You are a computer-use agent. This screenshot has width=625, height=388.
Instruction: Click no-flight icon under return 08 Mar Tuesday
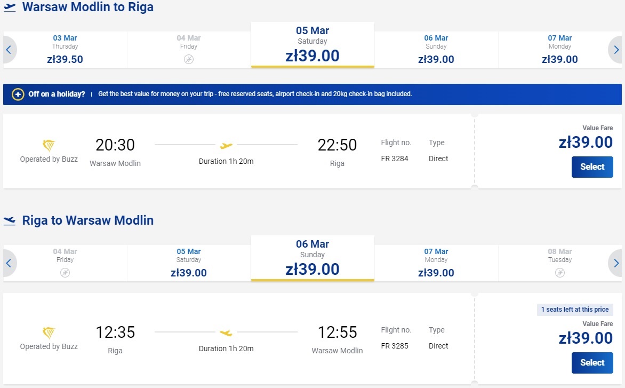point(559,273)
